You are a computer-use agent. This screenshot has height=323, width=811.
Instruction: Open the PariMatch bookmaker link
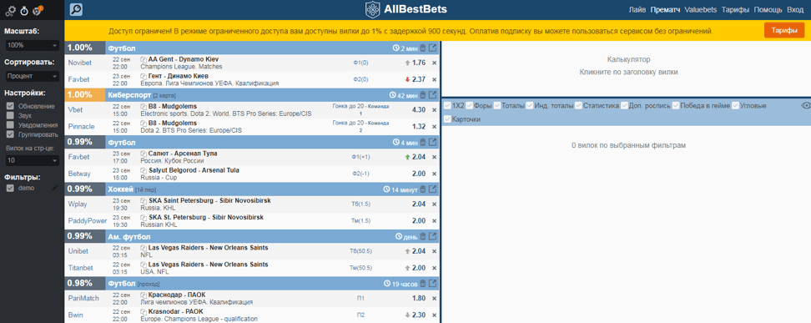tap(83, 299)
